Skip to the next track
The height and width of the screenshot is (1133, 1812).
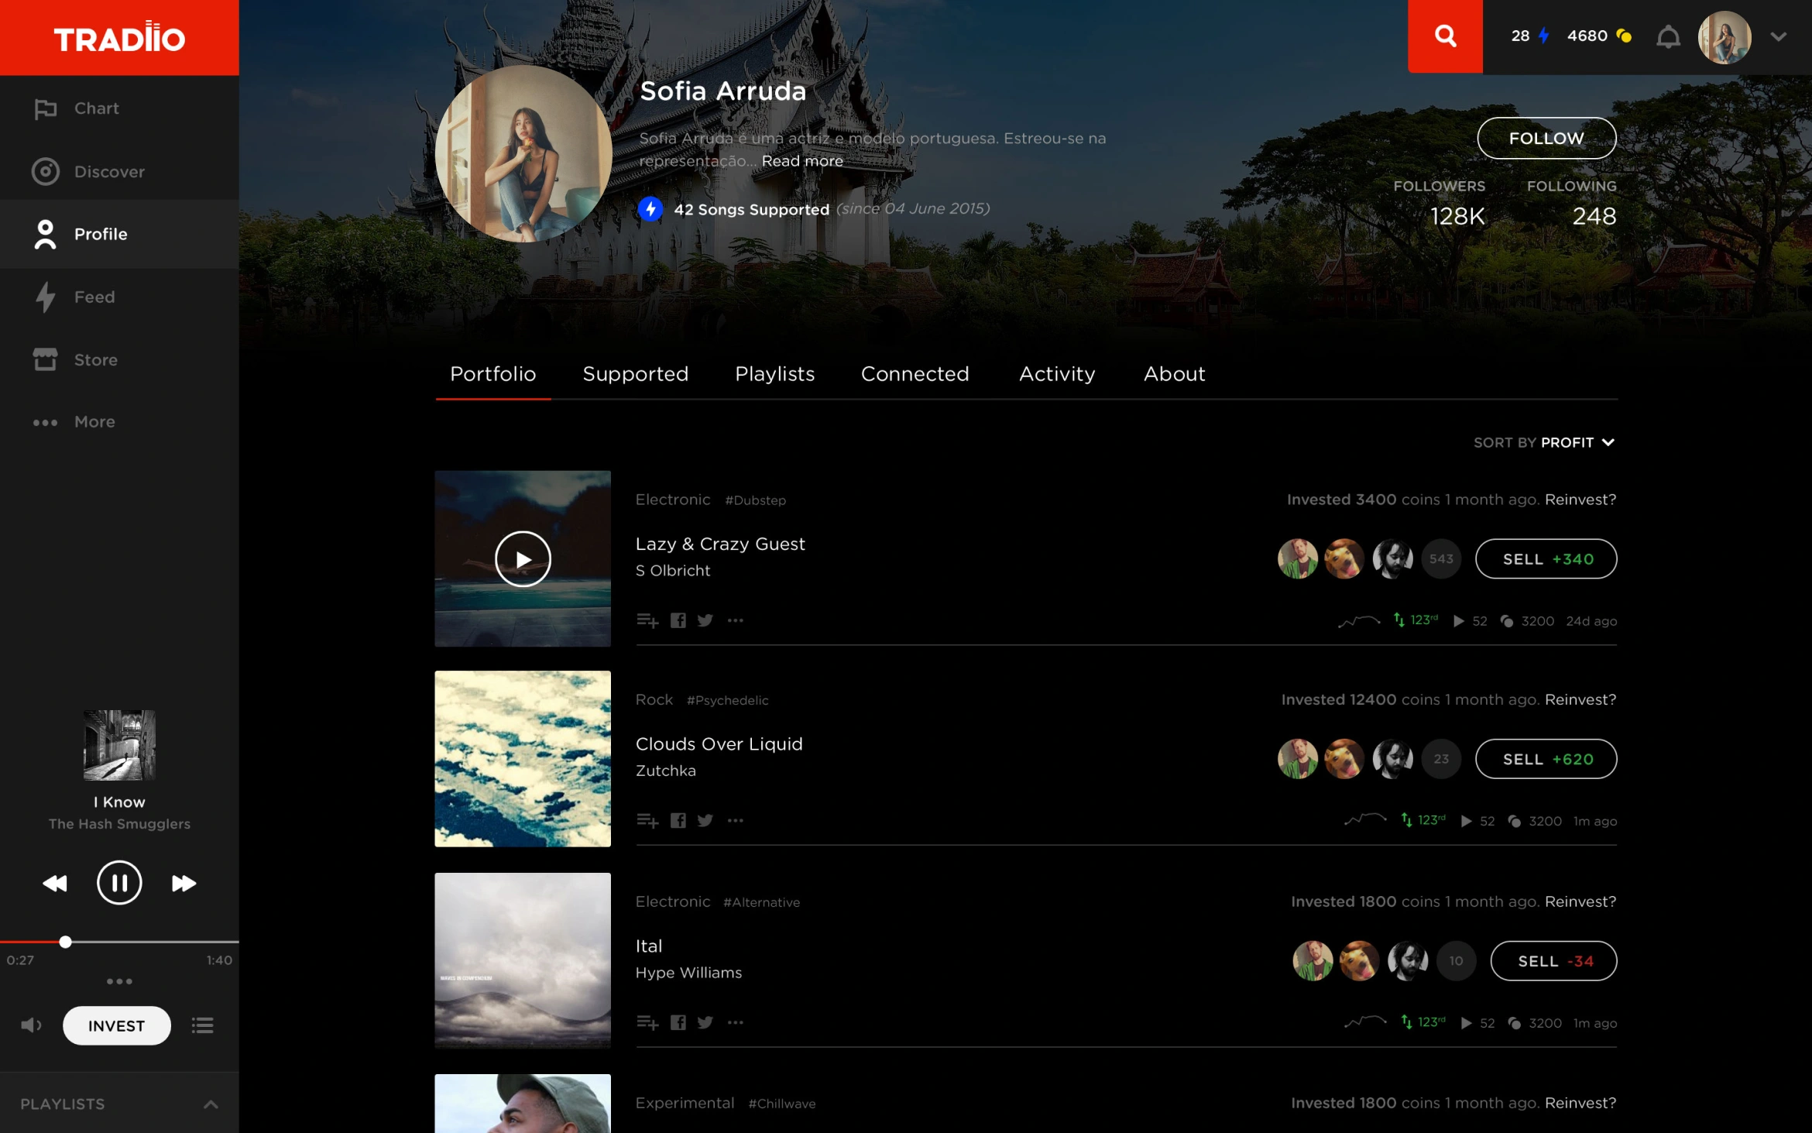coord(184,884)
